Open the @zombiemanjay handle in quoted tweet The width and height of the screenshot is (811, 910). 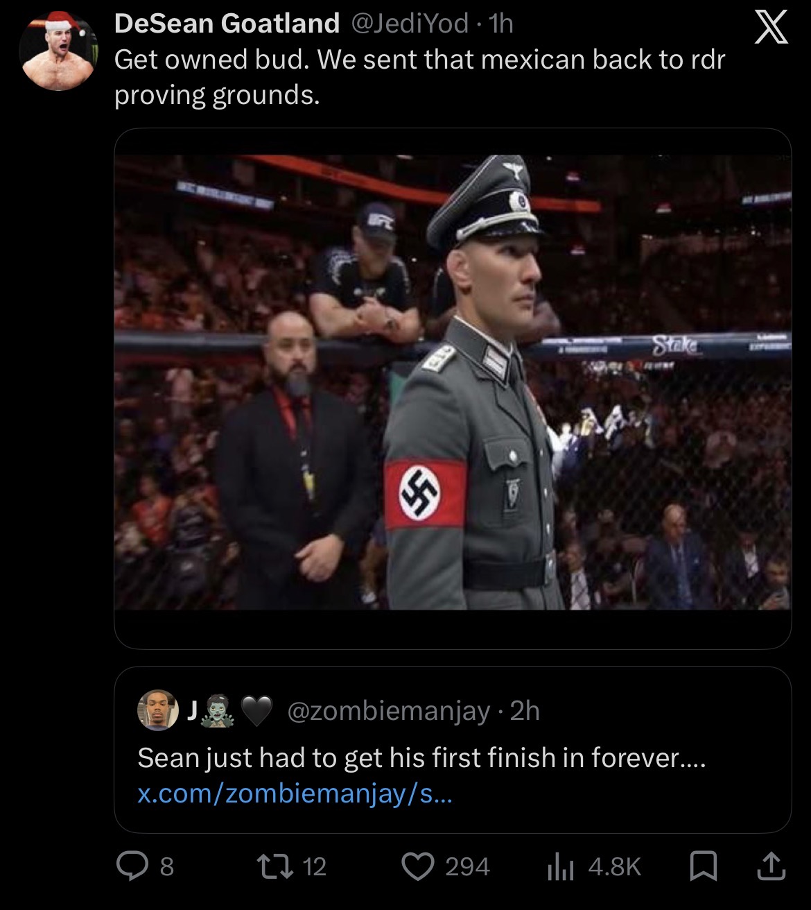coord(388,711)
